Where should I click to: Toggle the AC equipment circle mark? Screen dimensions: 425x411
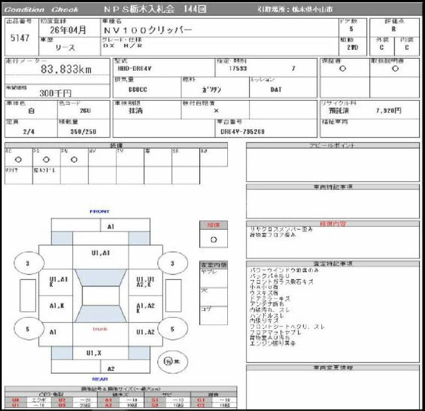pyautogui.click(x=18, y=159)
